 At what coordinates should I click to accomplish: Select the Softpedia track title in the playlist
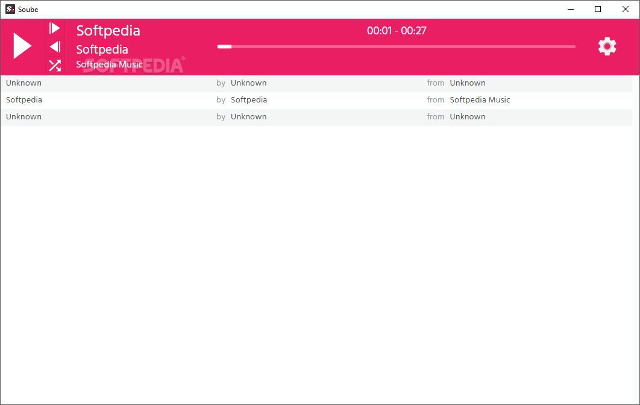pyautogui.click(x=24, y=100)
